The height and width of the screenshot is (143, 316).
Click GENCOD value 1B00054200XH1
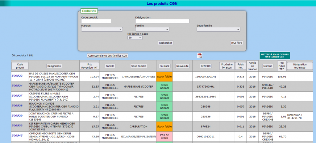tap(206, 77)
